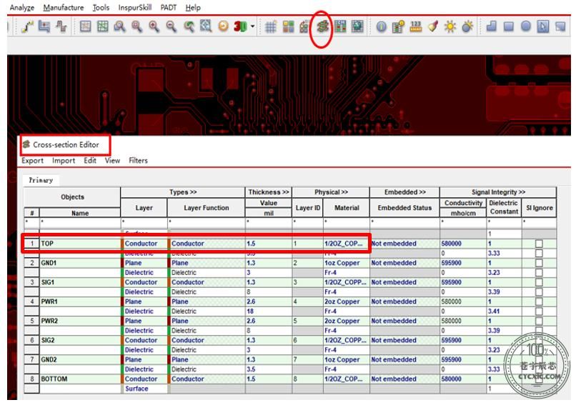Viewport: 576px width, 405px height.
Task: Click the Name filter input field
Action: point(80,223)
